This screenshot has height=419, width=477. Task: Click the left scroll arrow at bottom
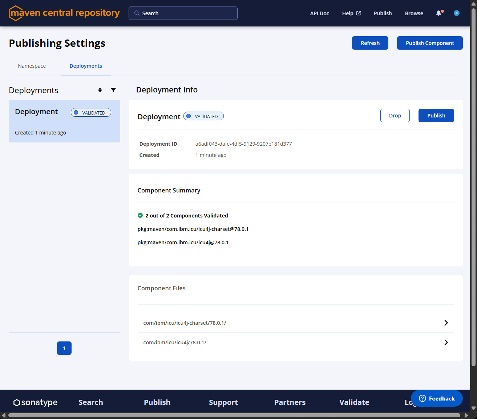[x=4, y=415]
